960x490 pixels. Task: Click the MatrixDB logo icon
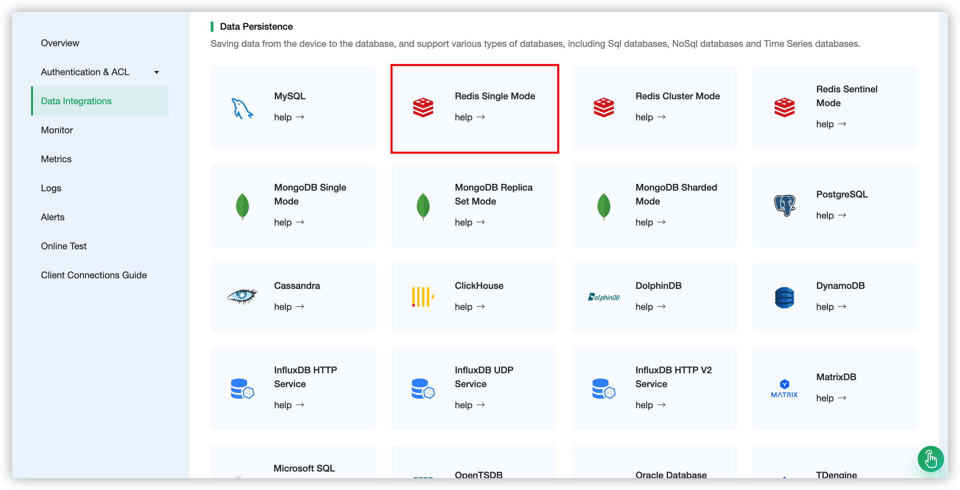click(x=785, y=389)
